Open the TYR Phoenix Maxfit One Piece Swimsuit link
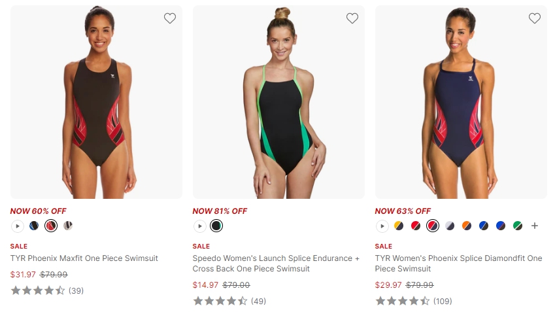 84,258
